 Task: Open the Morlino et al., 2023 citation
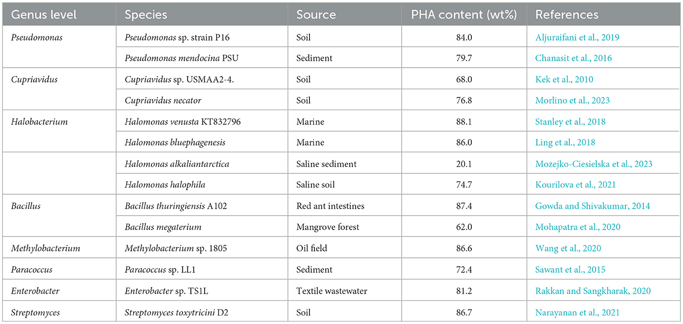tap(572, 100)
